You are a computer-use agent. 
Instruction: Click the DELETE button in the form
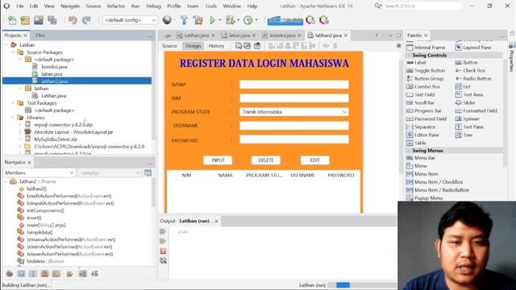click(x=266, y=160)
